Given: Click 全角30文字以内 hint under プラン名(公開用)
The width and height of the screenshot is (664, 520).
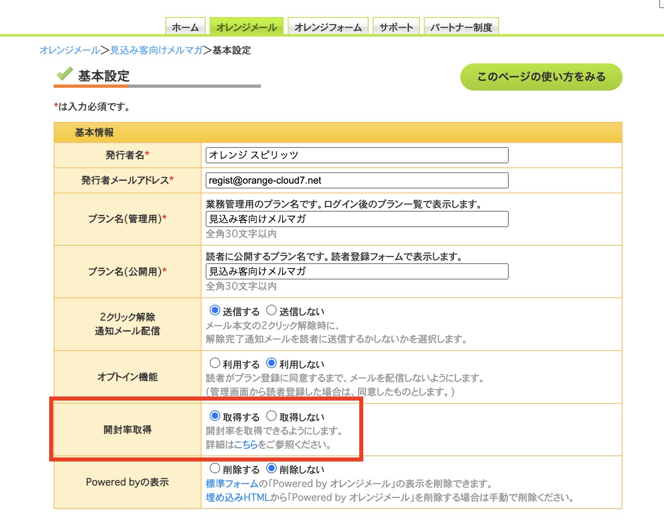Looking at the screenshot, I should click(x=241, y=286).
